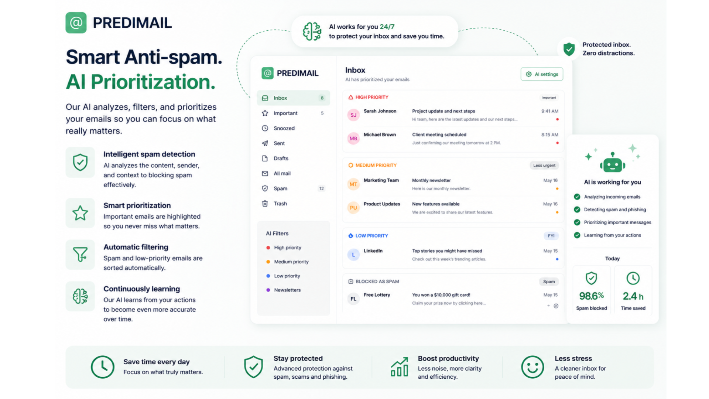The image size is (709, 399).
Task: Open Free Lottery gift card email
Action: [x=453, y=299]
